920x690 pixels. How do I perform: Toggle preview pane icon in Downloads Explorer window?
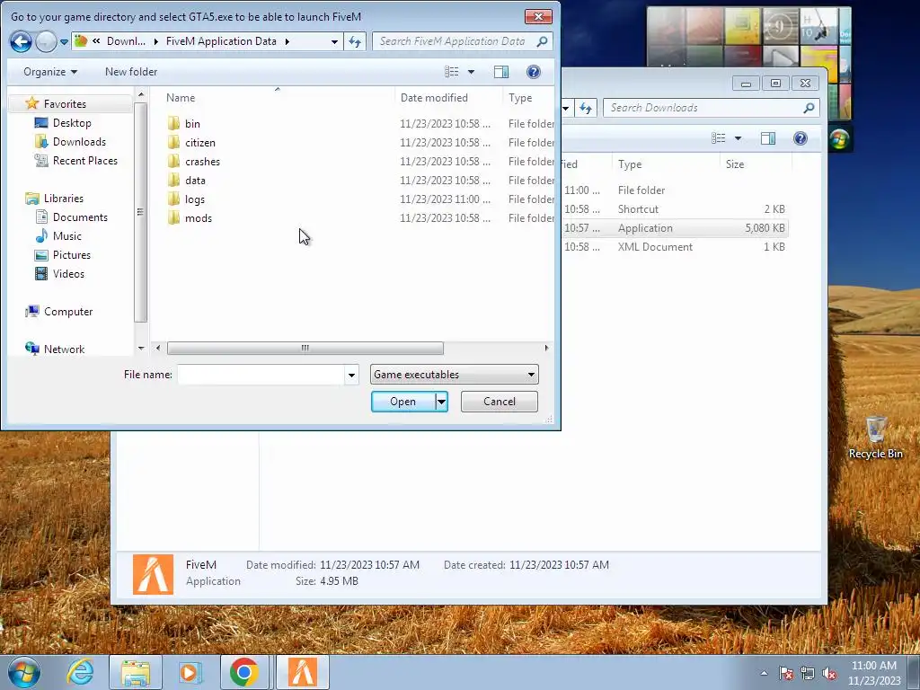pos(768,138)
